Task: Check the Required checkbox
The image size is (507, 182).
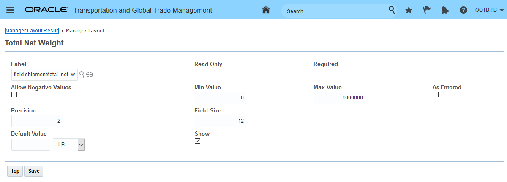Action: click(316, 72)
